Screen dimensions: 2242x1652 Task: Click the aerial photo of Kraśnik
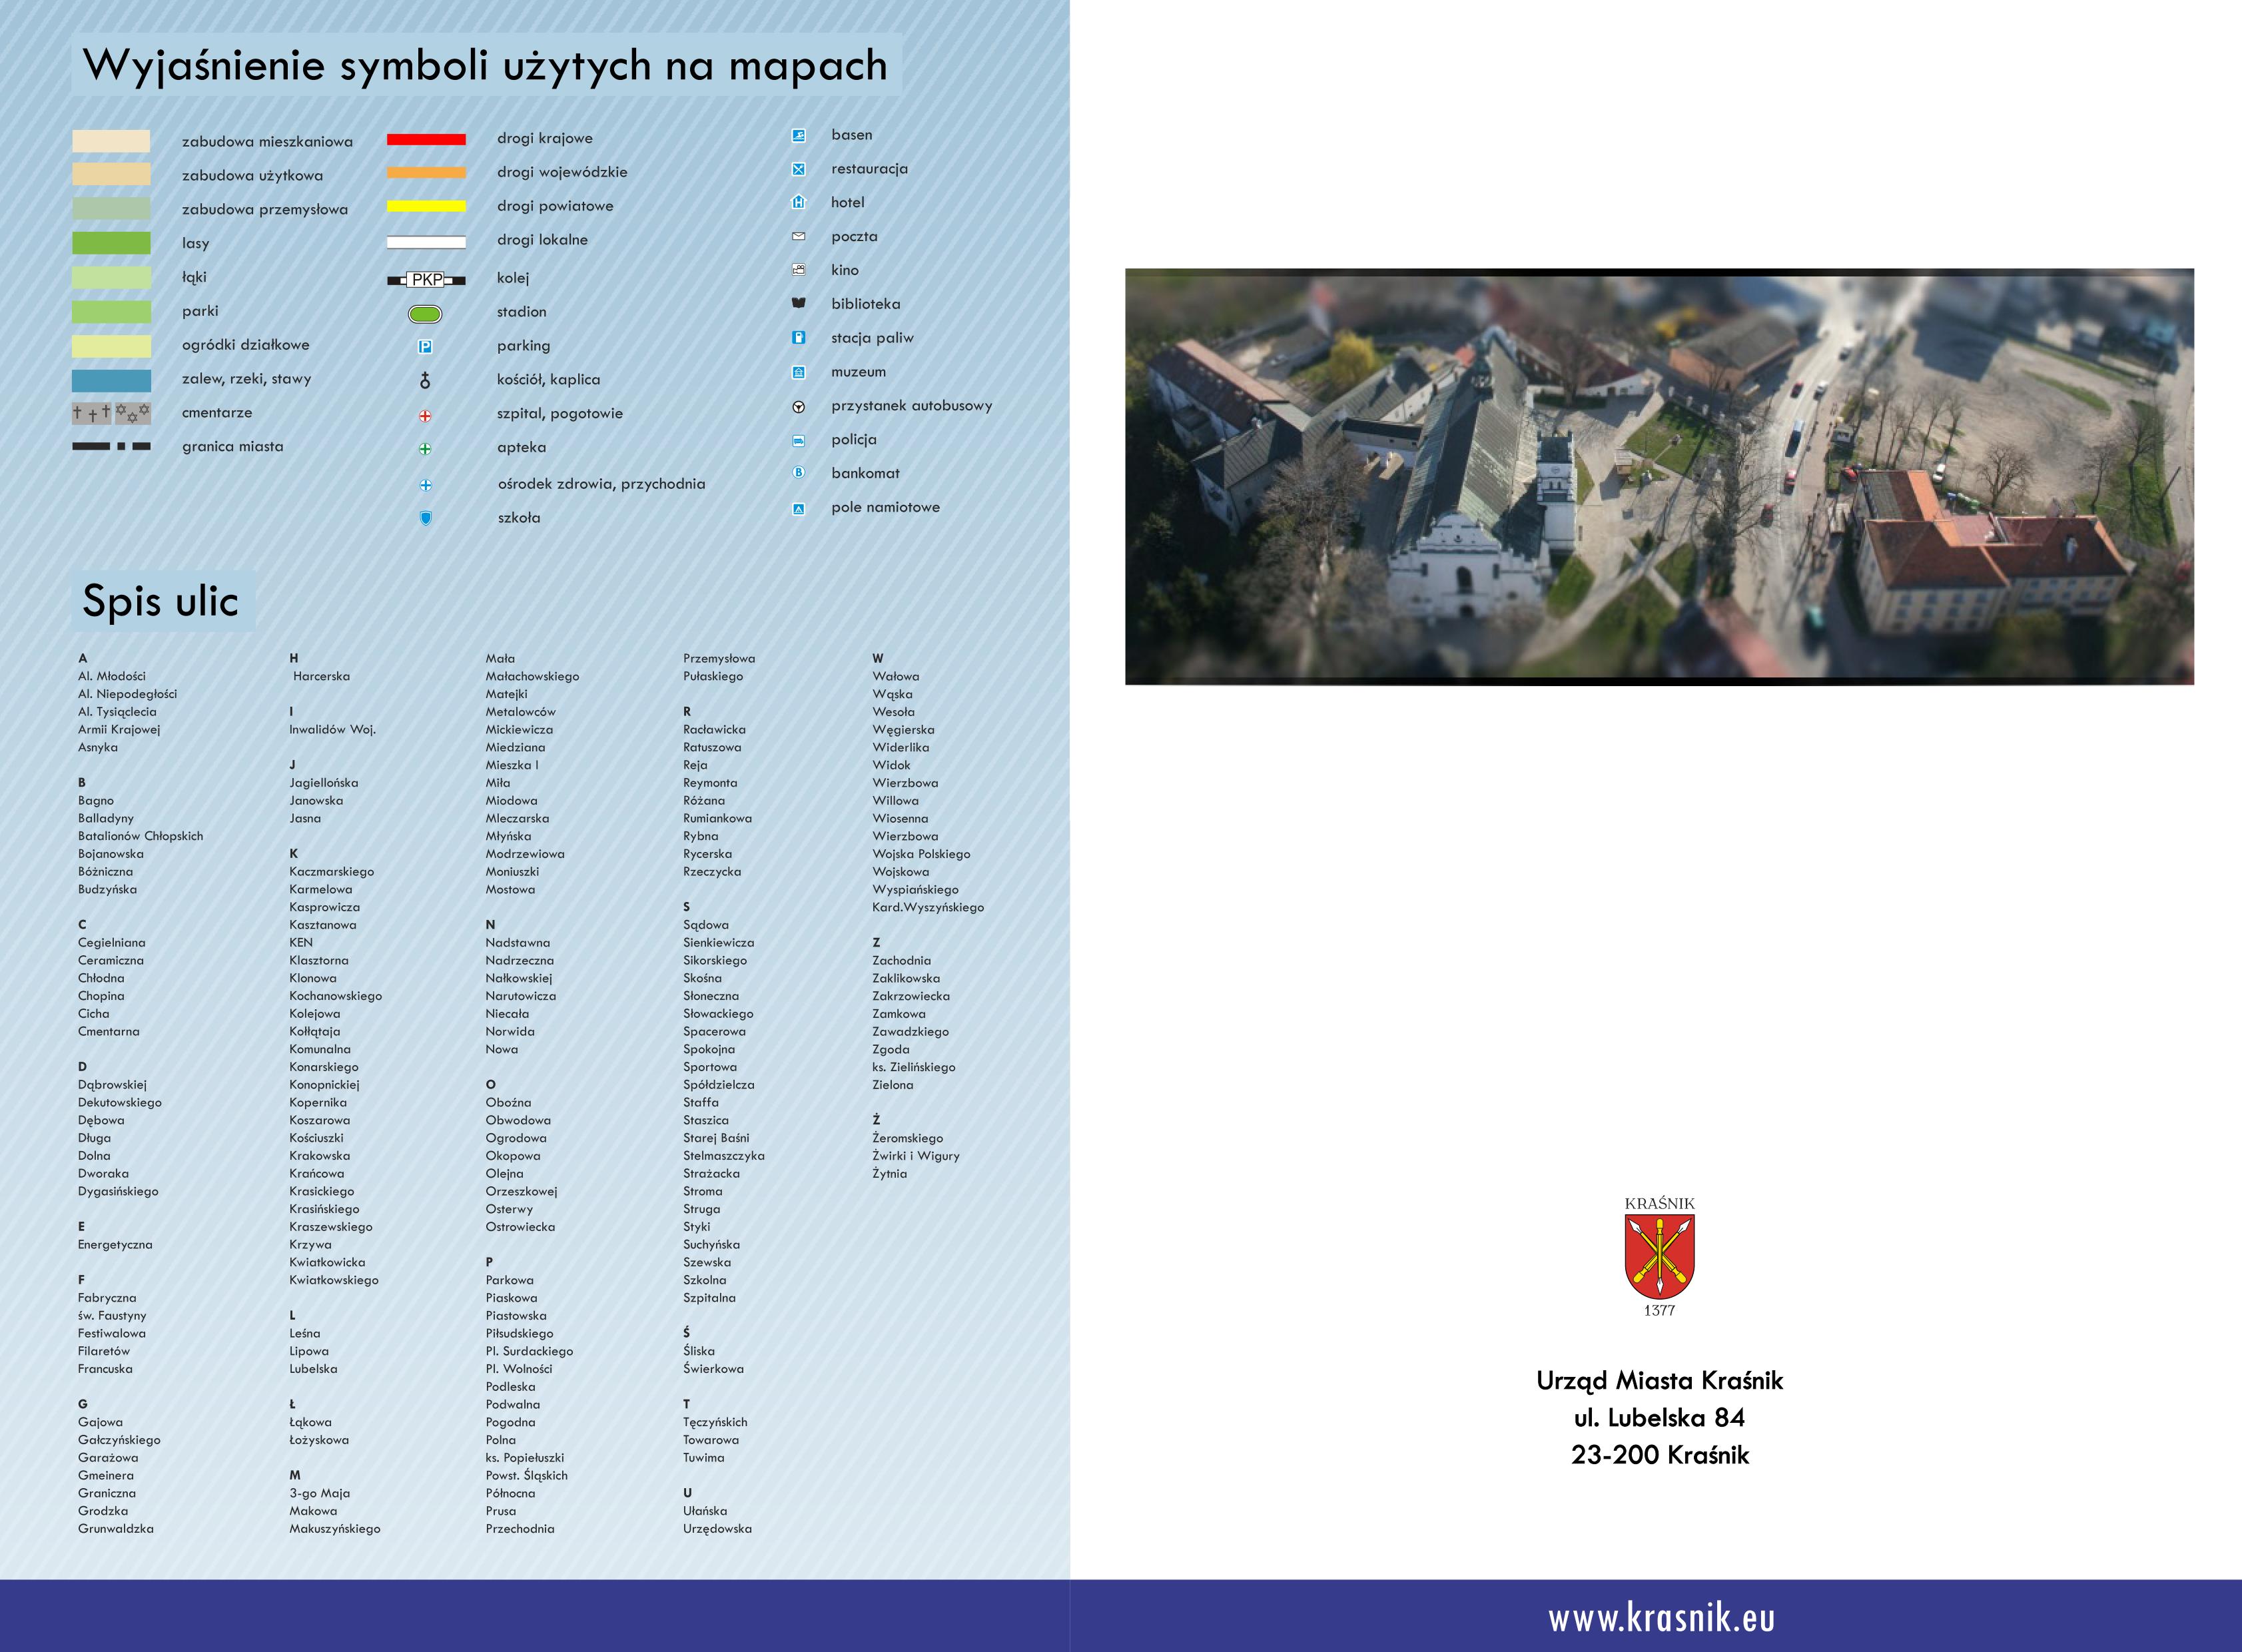(1659, 477)
